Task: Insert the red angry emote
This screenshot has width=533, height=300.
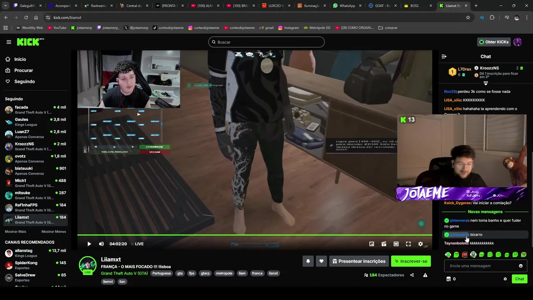Action: pos(465,255)
